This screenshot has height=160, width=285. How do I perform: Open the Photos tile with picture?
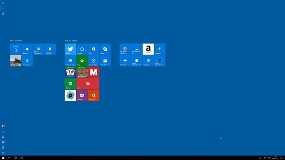(x=16, y=60)
